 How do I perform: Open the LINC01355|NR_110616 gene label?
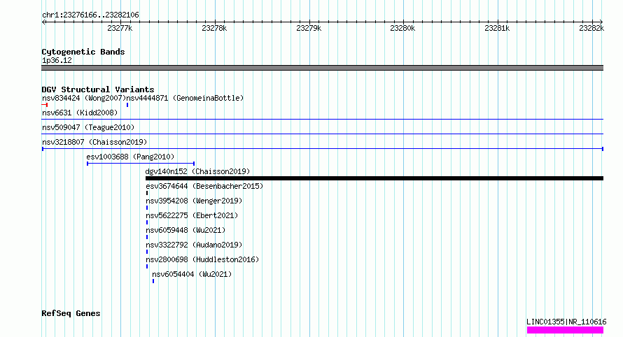[566, 322]
